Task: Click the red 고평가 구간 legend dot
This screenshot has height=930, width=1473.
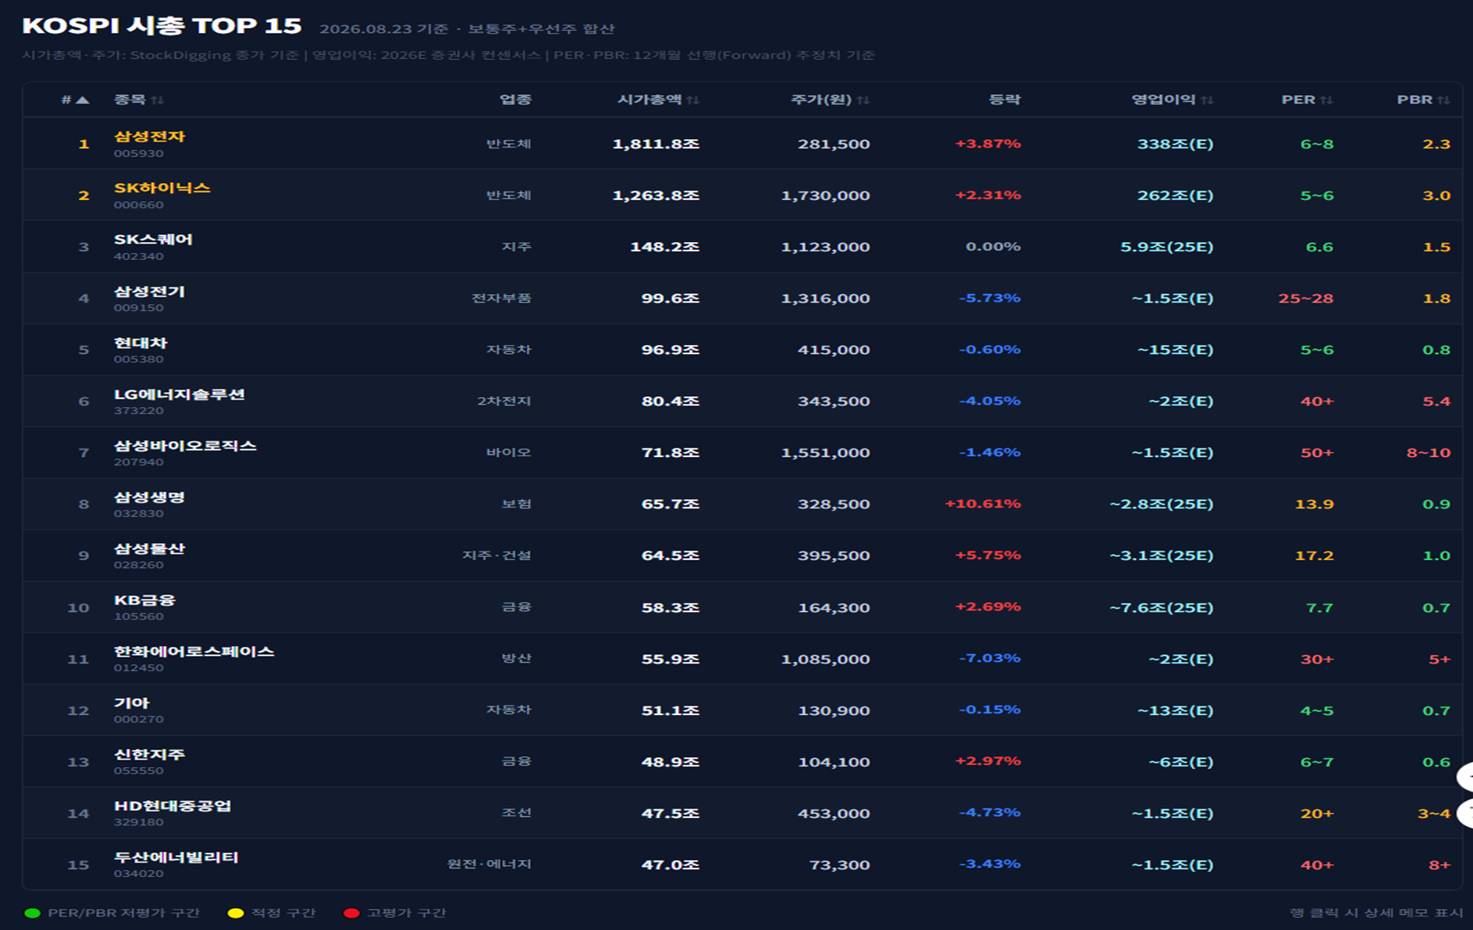Action: pyautogui.click(x=352, y=912)
